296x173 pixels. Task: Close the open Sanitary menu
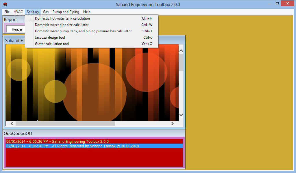coord(33,12)
